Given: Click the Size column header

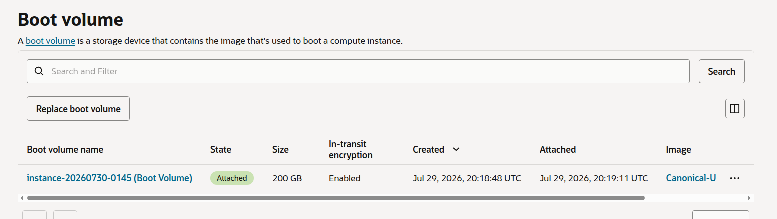Looking at the screenshot, I should (280, 149).
